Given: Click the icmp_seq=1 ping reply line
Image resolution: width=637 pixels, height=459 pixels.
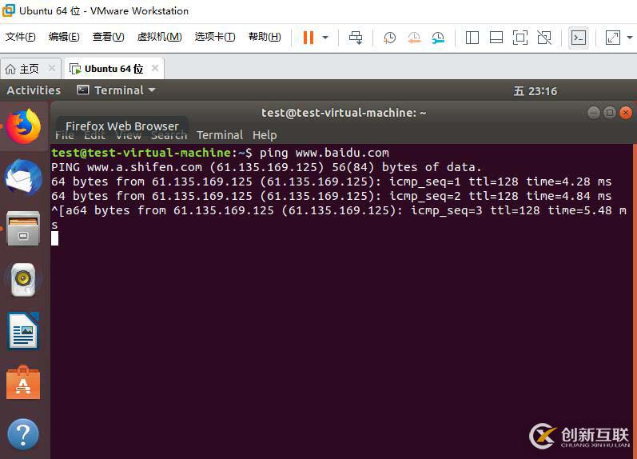Looking at the screenshot, I should 331,182.
